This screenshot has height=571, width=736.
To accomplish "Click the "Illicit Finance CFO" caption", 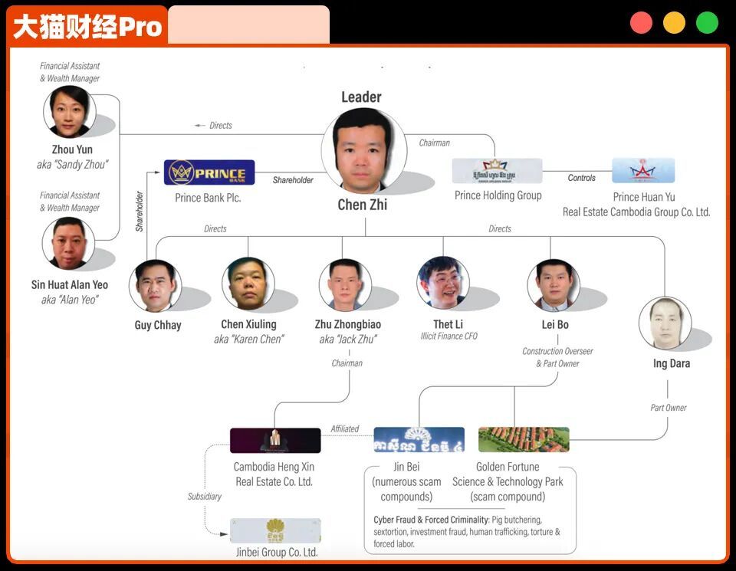I will 449,336.
